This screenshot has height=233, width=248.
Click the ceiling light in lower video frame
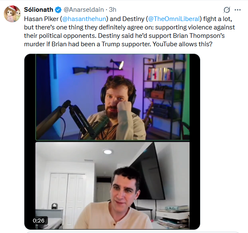tap(108, 152)
